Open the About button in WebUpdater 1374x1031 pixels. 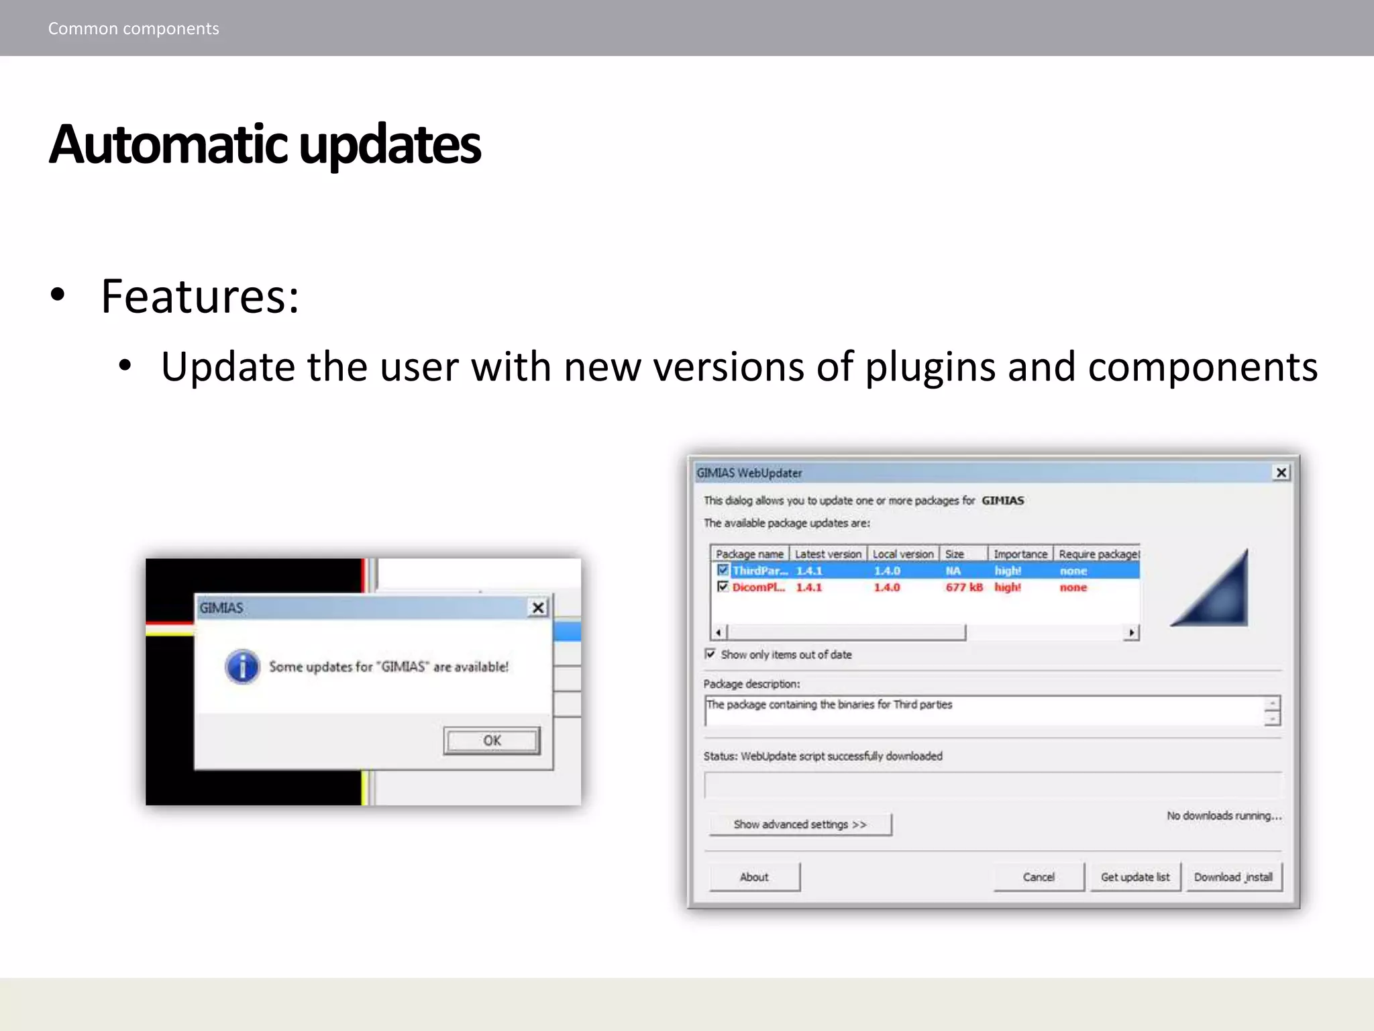click(754, 877)
